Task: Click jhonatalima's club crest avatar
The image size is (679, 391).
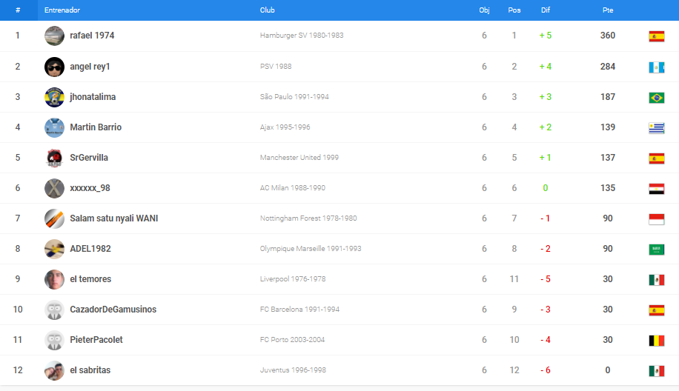Action: [x=54, y=97]
